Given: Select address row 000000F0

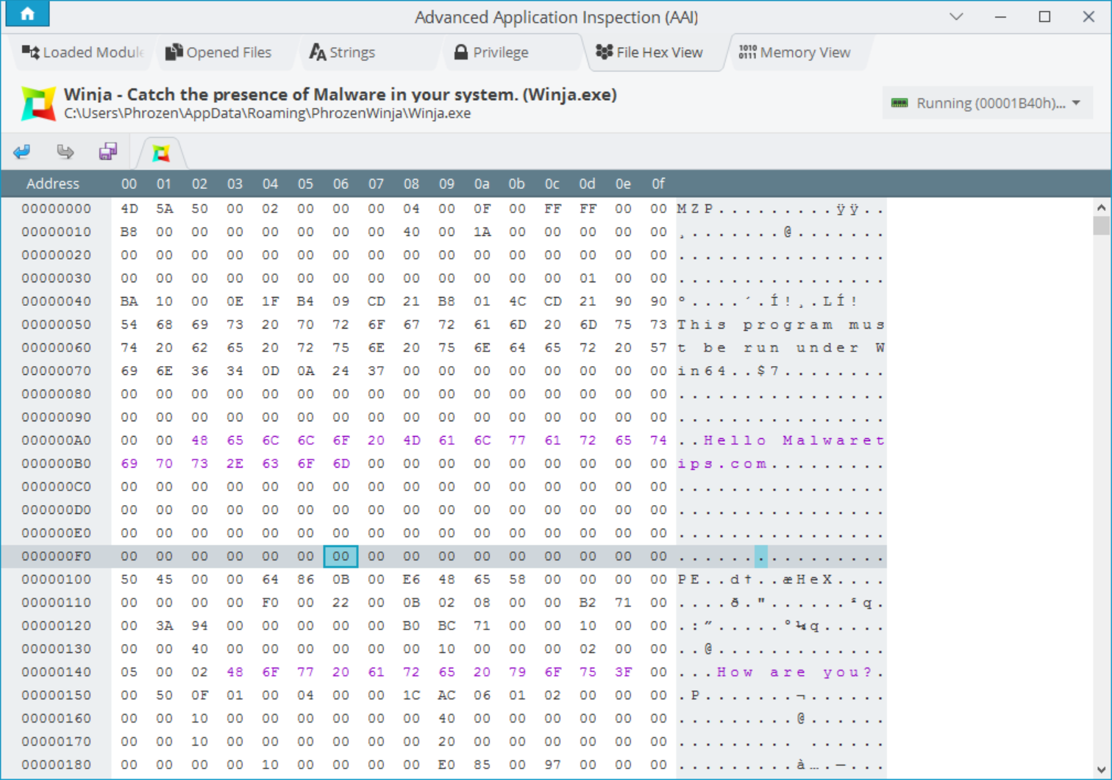Looking at the screenshot, I should [57, 557].
